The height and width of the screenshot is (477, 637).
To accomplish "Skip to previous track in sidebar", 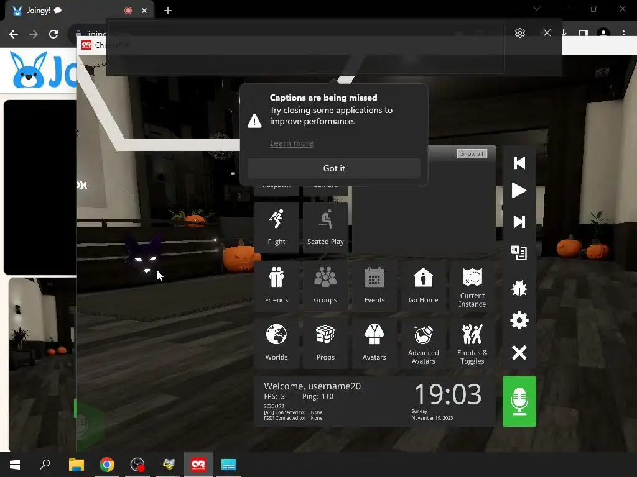I will (x=519, y=163).
